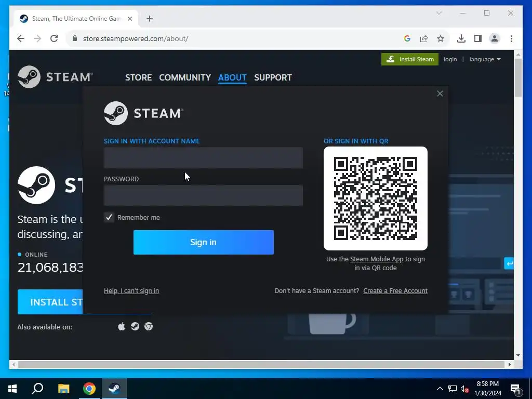This screenshot has width=532, height=399.
Task: Click the vertical scrollbar thumb
Action: click(x=518, y=78)
